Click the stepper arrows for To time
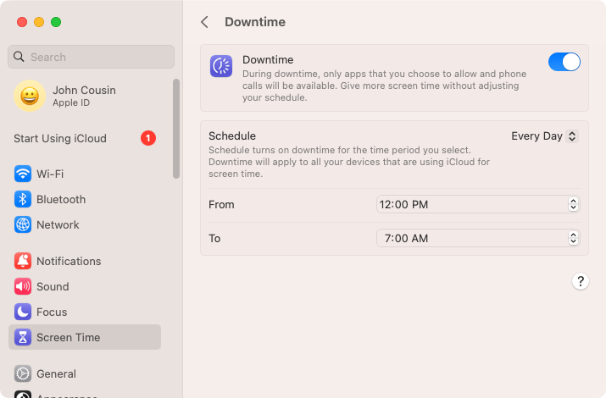The height and width of the screenshot is (398, 606). [573, 238]
